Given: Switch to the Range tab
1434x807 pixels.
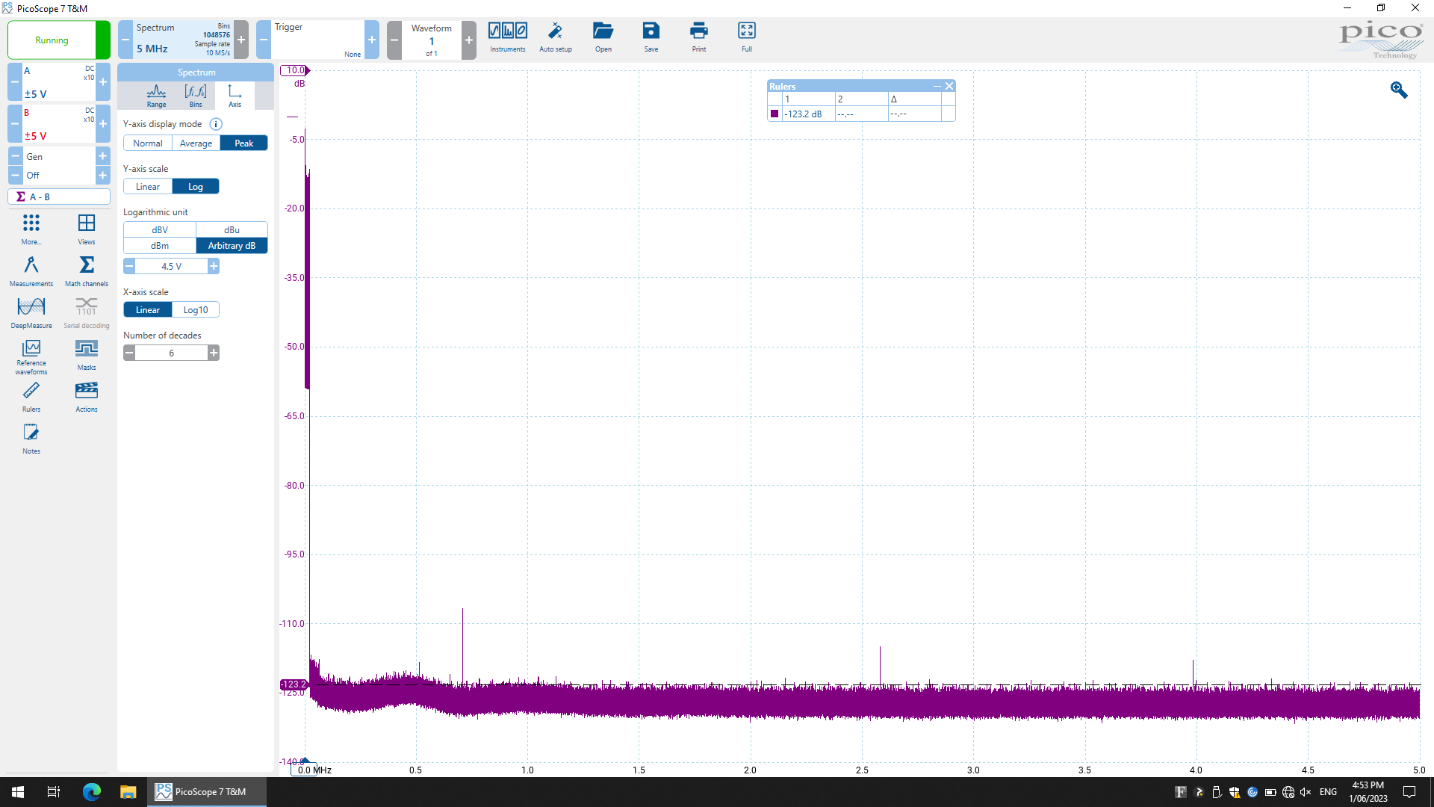Looking at the screenshot, I should [x=157, y=95].
